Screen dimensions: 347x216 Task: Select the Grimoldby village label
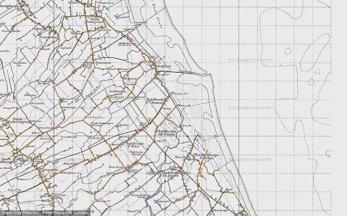pyautogui.click(x=50, y=170)
